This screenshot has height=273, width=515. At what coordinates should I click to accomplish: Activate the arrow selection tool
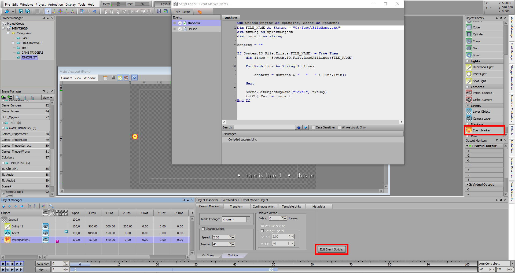(48, 11)
